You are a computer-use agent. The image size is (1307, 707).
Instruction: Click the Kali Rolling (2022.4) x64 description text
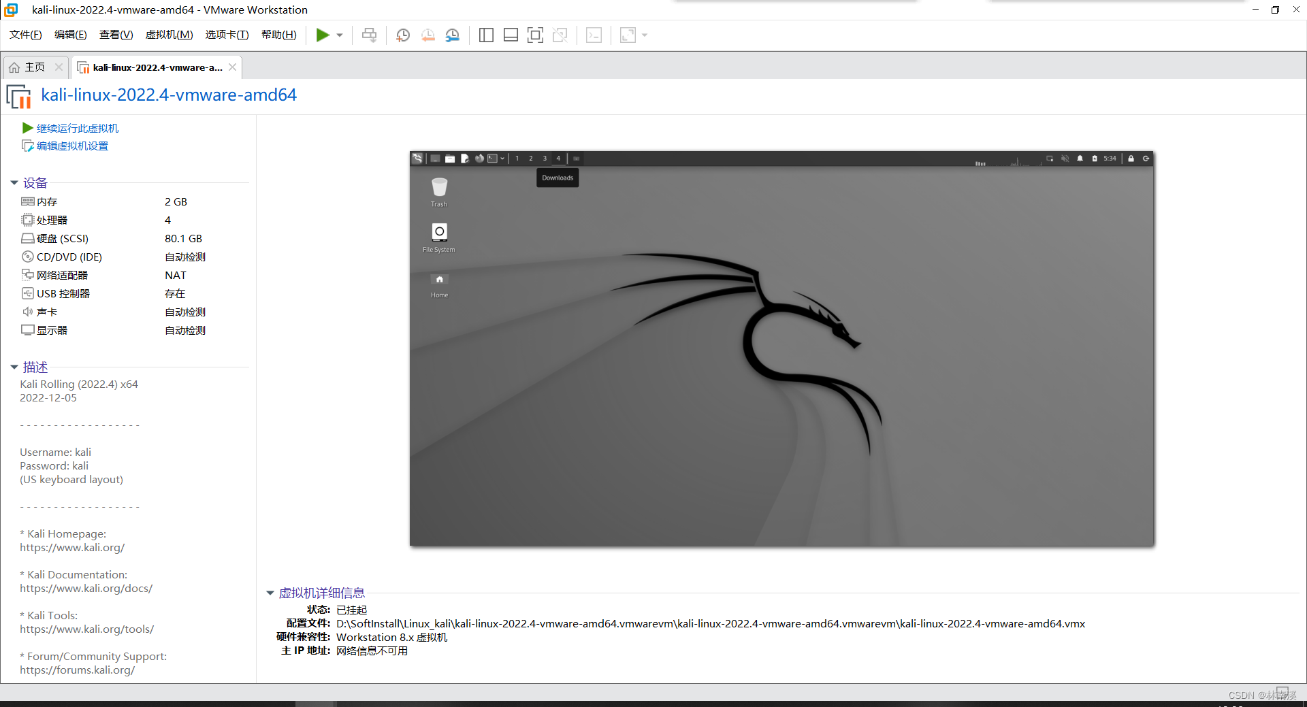coord(79,384)
